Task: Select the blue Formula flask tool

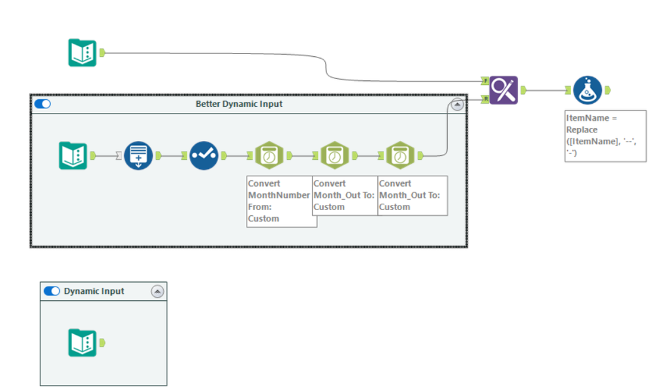Action: [587, 90]
